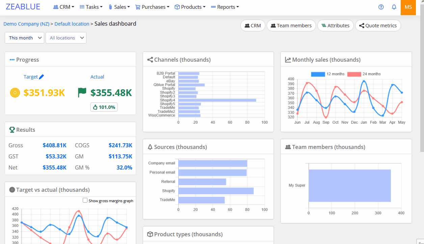Click the Quote metrics share icon
The width and height of the screenshot is (424, 244).
pos(362,26)
